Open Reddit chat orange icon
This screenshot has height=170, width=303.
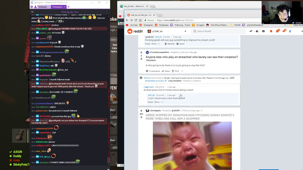click(278, 31)
